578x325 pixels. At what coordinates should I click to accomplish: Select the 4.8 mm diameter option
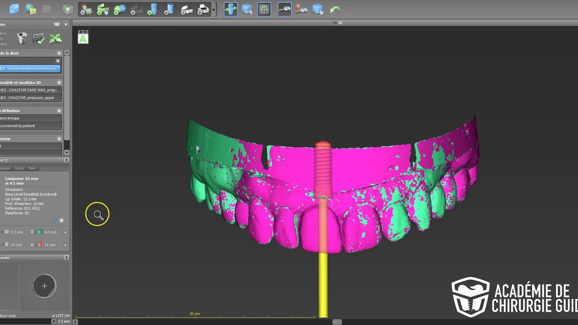pyautogui.click(x=47, y=232)
